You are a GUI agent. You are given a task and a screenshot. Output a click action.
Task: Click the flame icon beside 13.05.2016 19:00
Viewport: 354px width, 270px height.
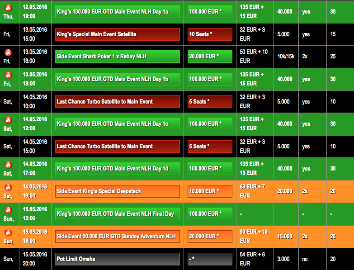click(x=8, y=75)
